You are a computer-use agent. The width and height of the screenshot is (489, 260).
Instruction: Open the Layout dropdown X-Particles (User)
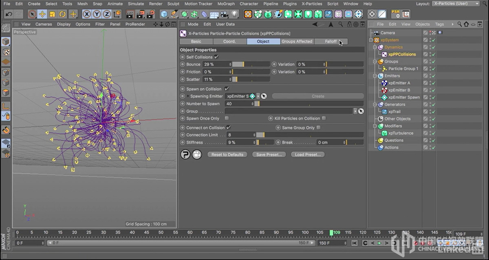pyautogui.click(x=456, y=4)
